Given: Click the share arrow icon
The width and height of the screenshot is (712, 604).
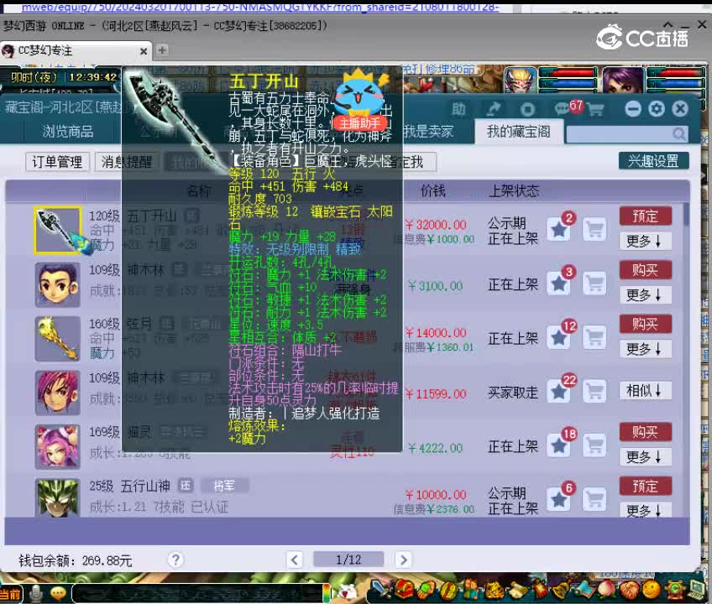Looking at the screenshot, I should (493, 109).
